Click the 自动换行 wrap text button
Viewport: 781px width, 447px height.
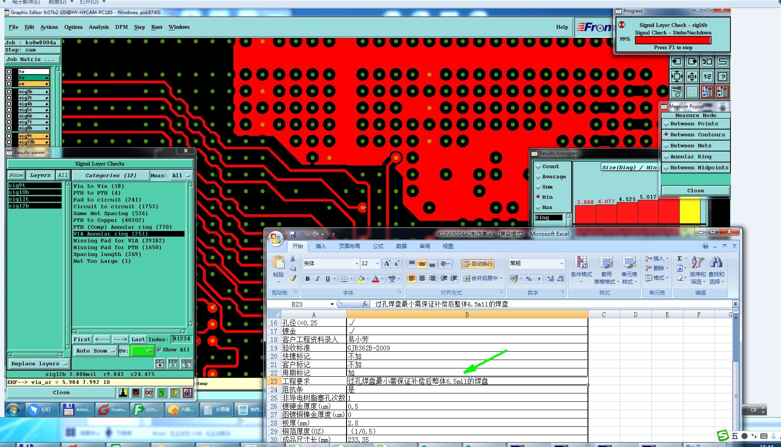click(x=478, y=264)
